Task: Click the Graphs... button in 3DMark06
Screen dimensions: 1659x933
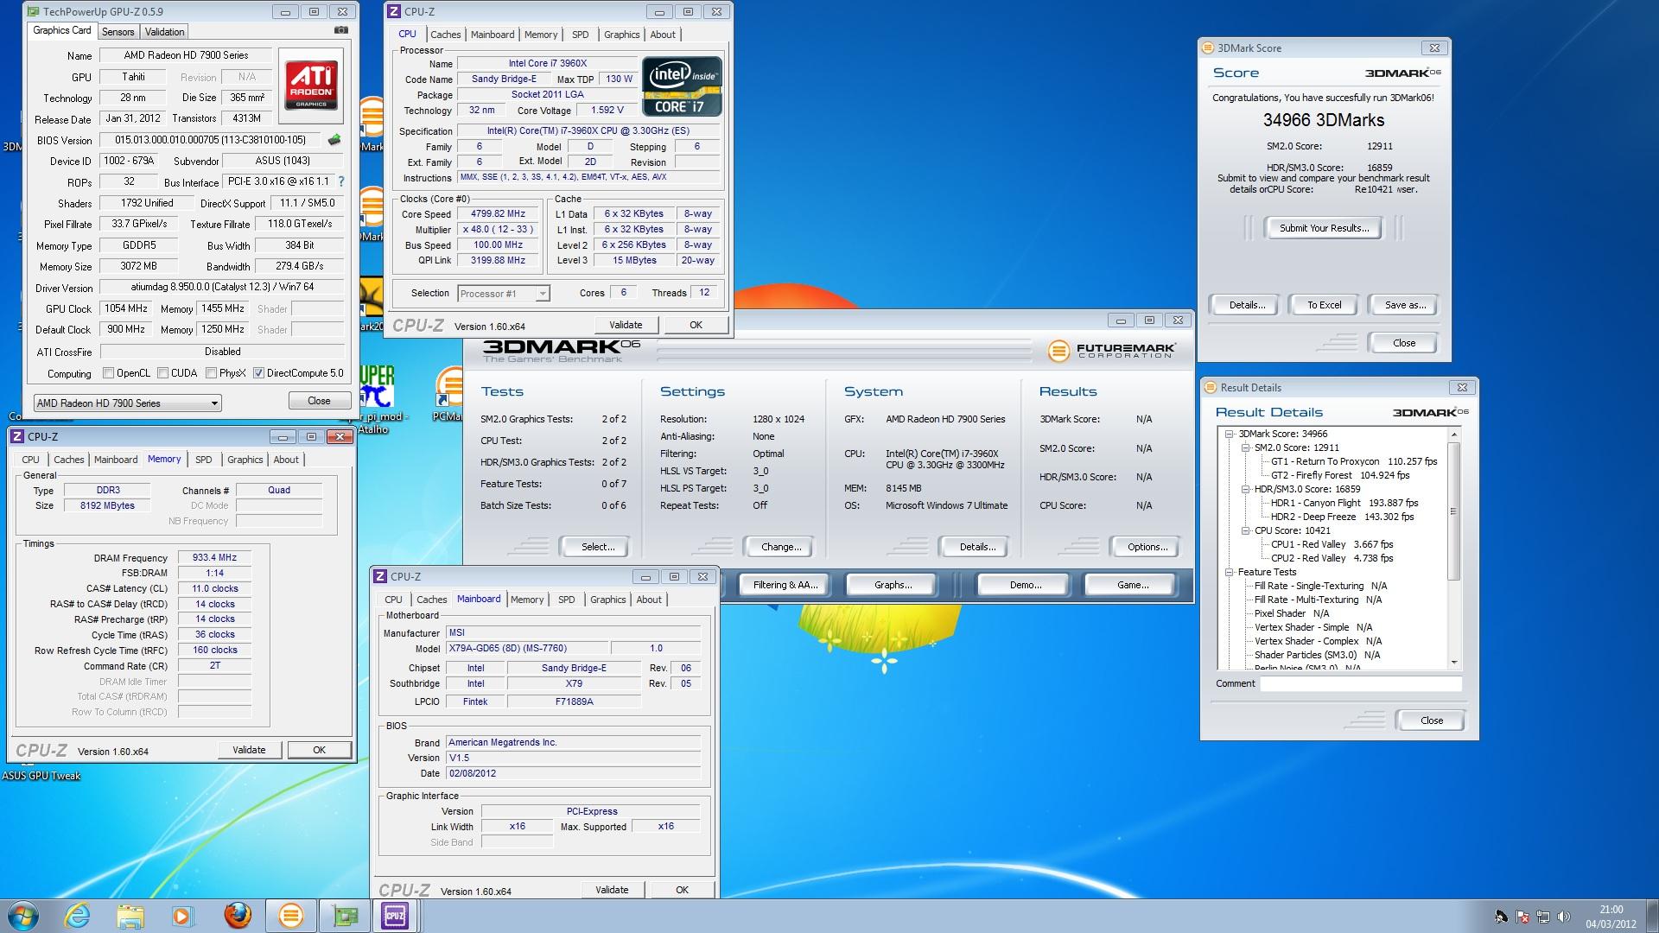Action: pyautogui.click(x=893, y=586)
